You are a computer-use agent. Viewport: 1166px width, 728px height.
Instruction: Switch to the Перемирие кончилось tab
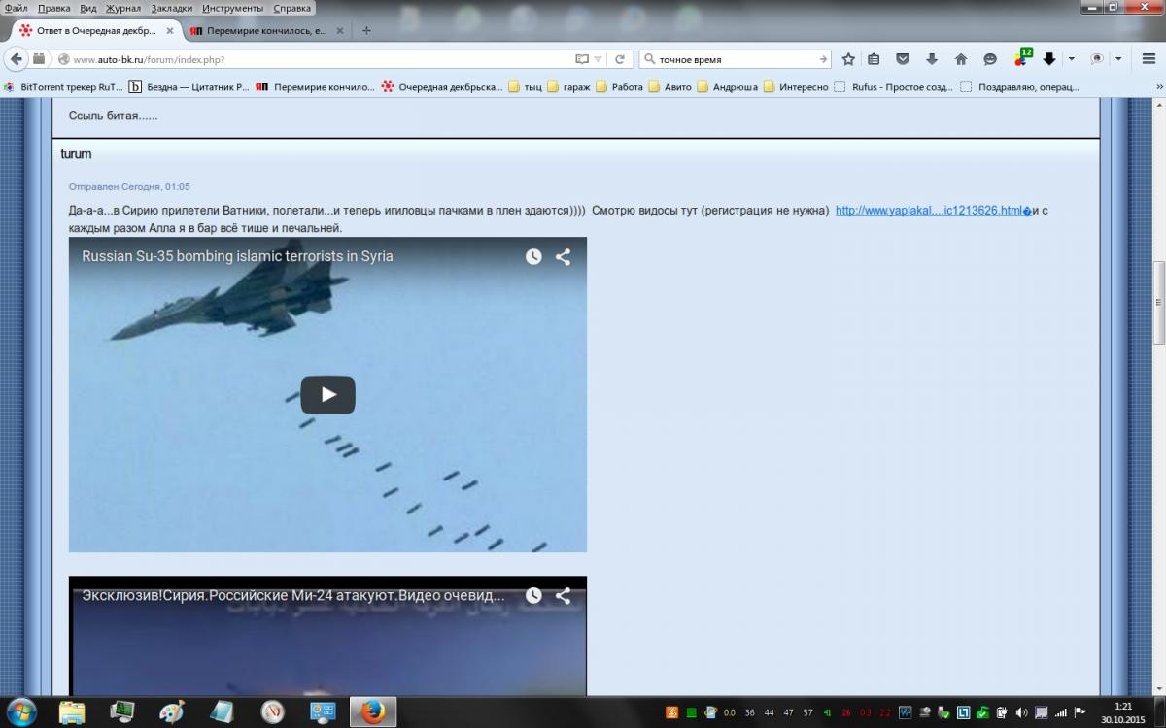[264, 30]
